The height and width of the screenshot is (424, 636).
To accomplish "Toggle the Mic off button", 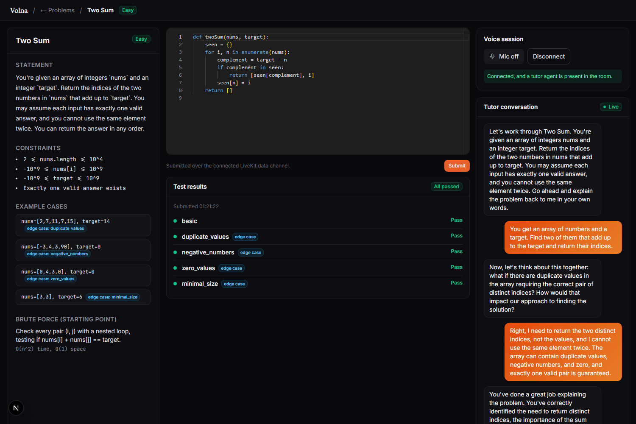I will (x=504, y=56).
